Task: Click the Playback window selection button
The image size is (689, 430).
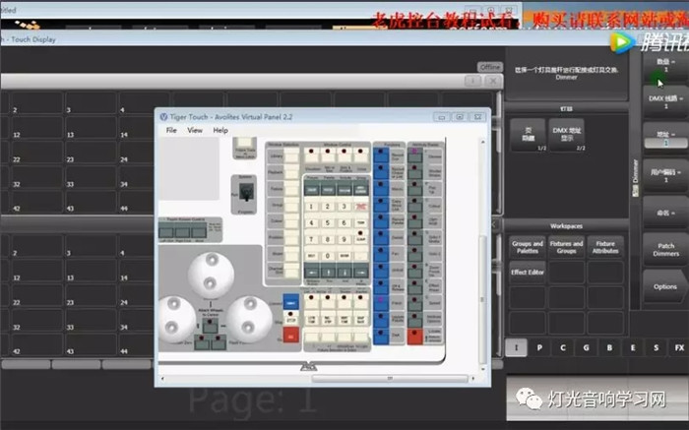Action: point(291,172)
